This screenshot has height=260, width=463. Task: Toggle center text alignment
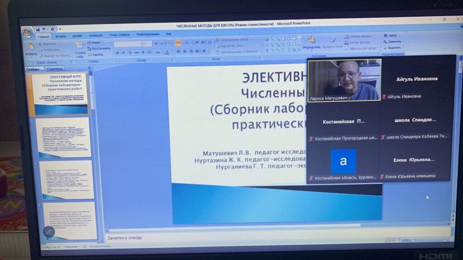184,51
